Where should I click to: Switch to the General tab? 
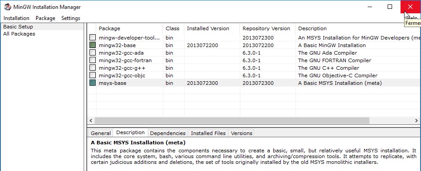tap(101, 133)
